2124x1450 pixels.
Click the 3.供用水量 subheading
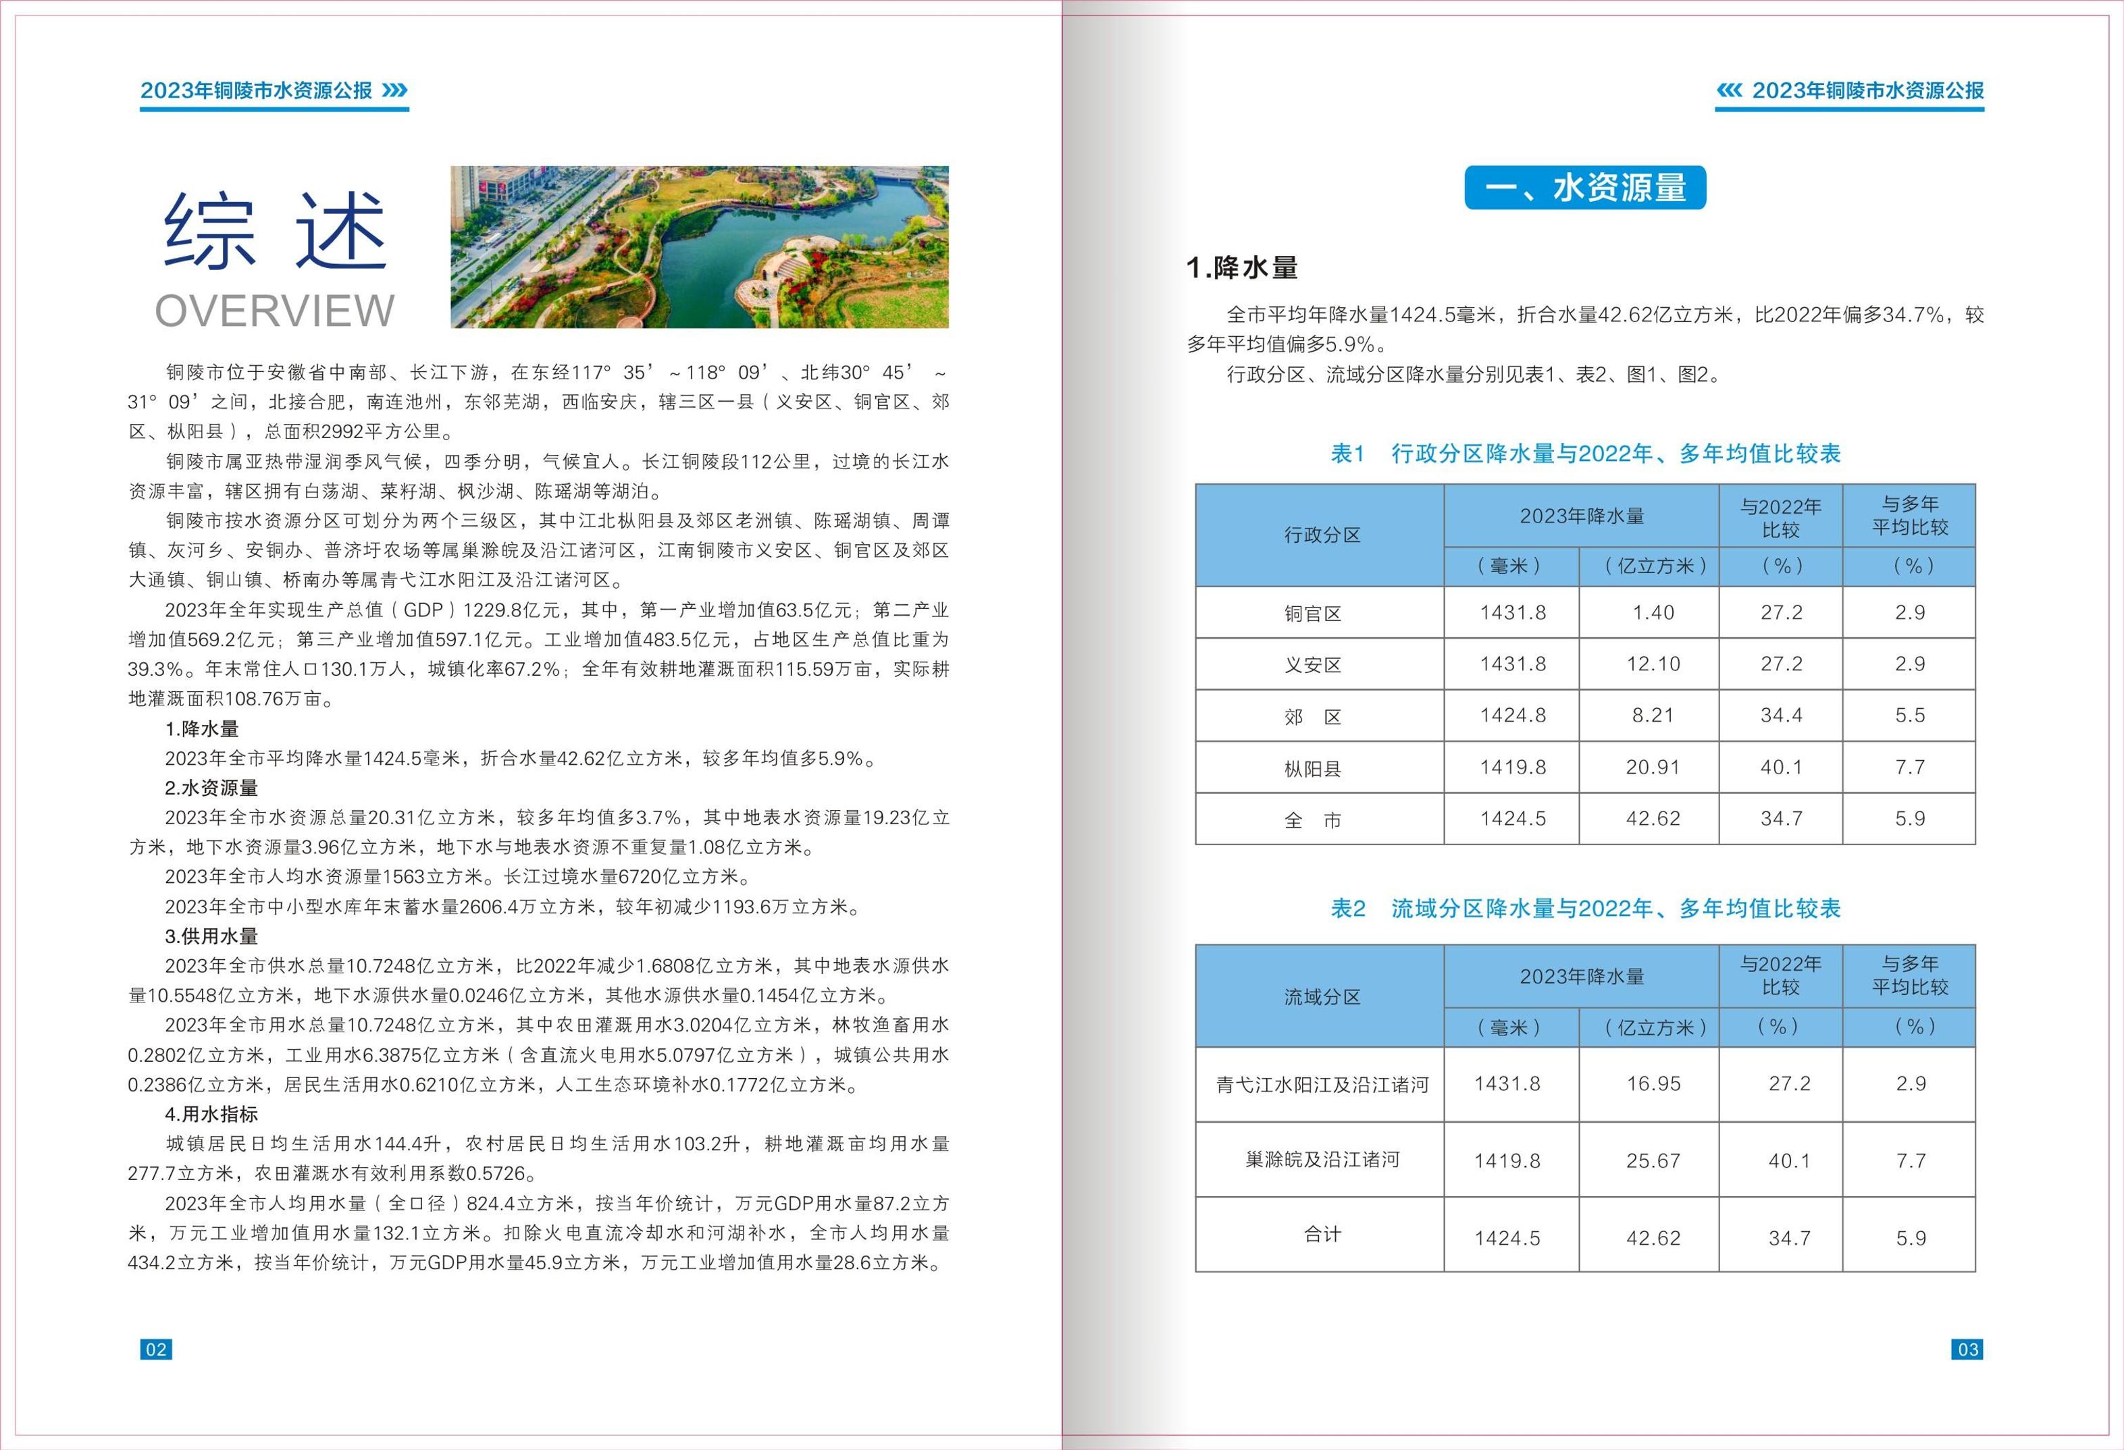tap(211, 936)
